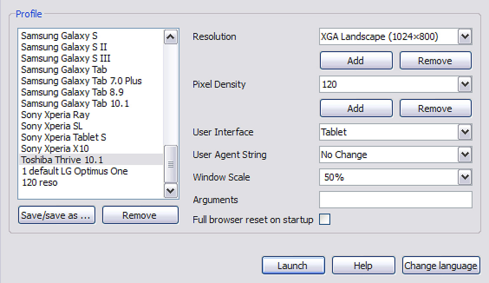Click the Add button under Resolution

click(x=356, y=61)
